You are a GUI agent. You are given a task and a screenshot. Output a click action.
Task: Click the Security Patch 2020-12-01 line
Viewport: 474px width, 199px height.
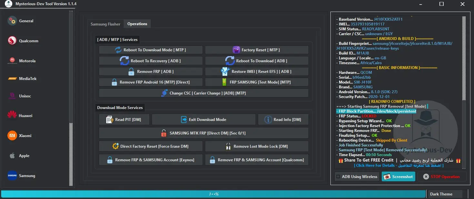coord(363,97)
